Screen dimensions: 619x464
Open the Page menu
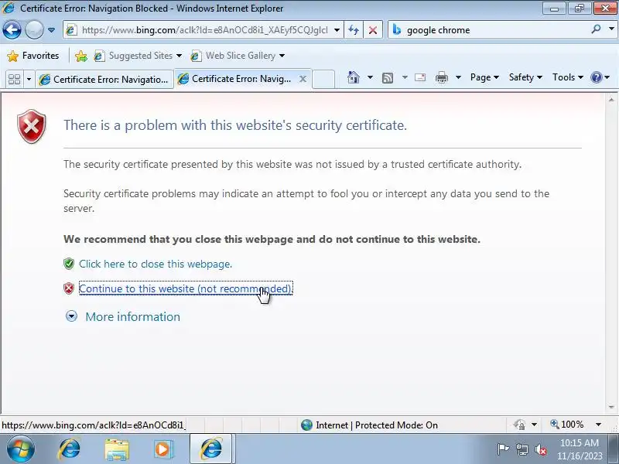(x=484, y=77)
